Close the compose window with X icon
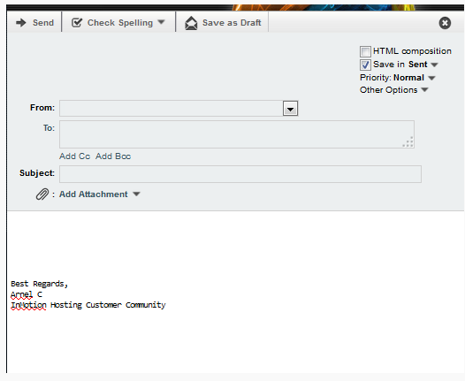This screenshot has height=381, width=465. pos(445,23)
